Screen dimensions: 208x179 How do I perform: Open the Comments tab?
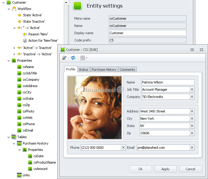tap(127, 70)
